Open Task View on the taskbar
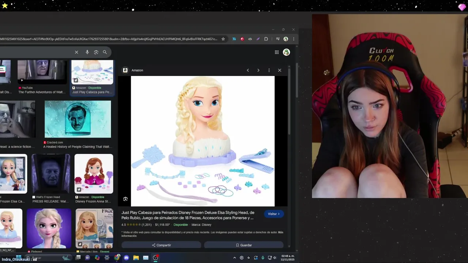 78,258
